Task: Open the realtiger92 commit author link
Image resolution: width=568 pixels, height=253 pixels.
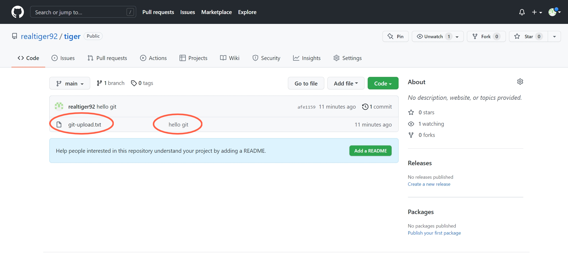Action: pos(82,107)
